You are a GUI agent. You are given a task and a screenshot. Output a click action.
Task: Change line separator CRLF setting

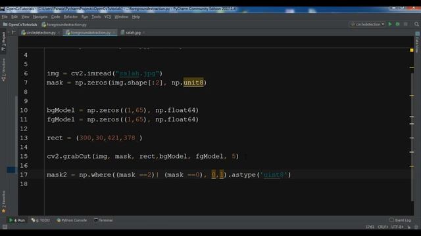pyautogui.click(x=383, y=227)
